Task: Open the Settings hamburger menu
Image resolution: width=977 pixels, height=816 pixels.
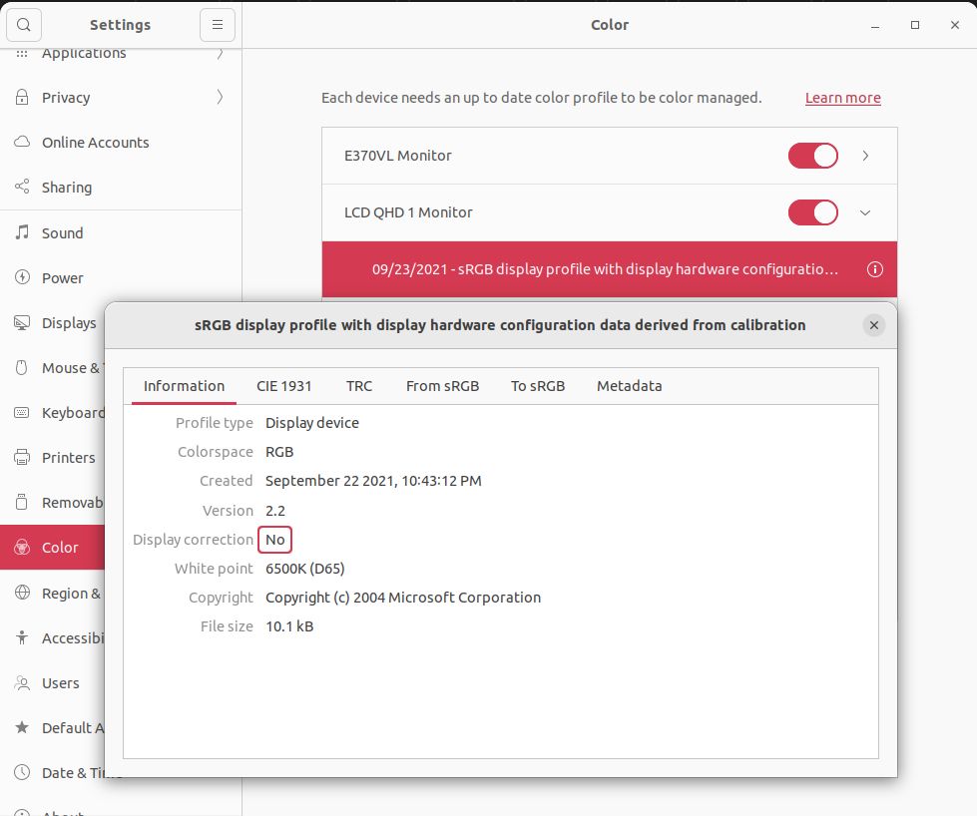Action: click(218, 25)
